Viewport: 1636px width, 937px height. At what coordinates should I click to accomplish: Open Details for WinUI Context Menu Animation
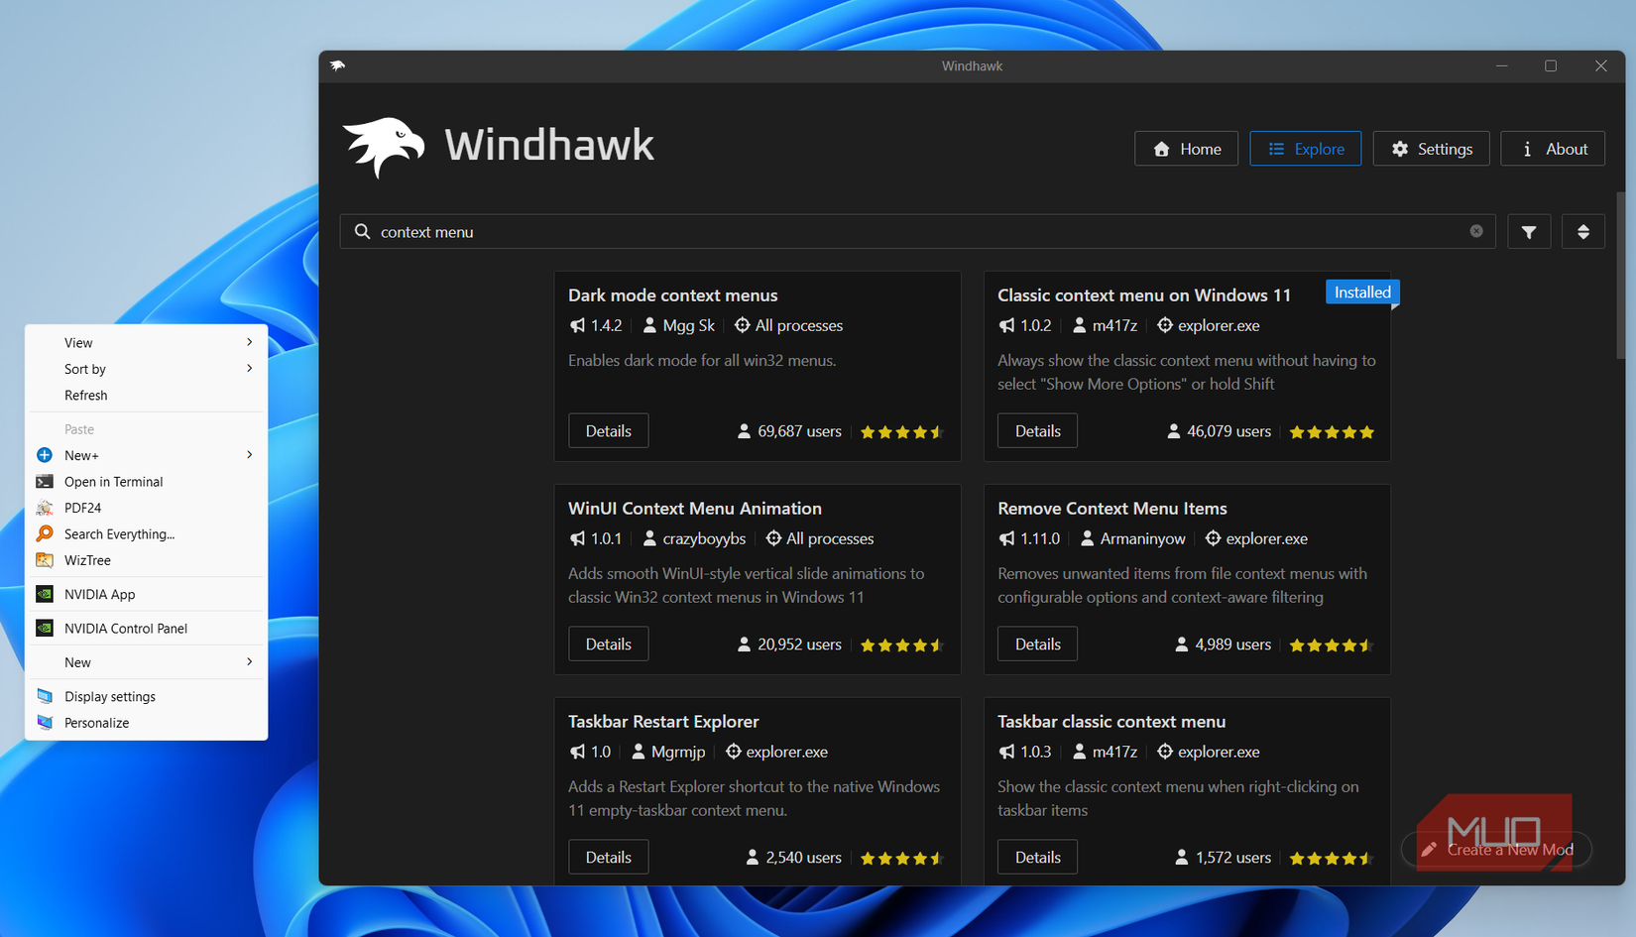[608, 644]
